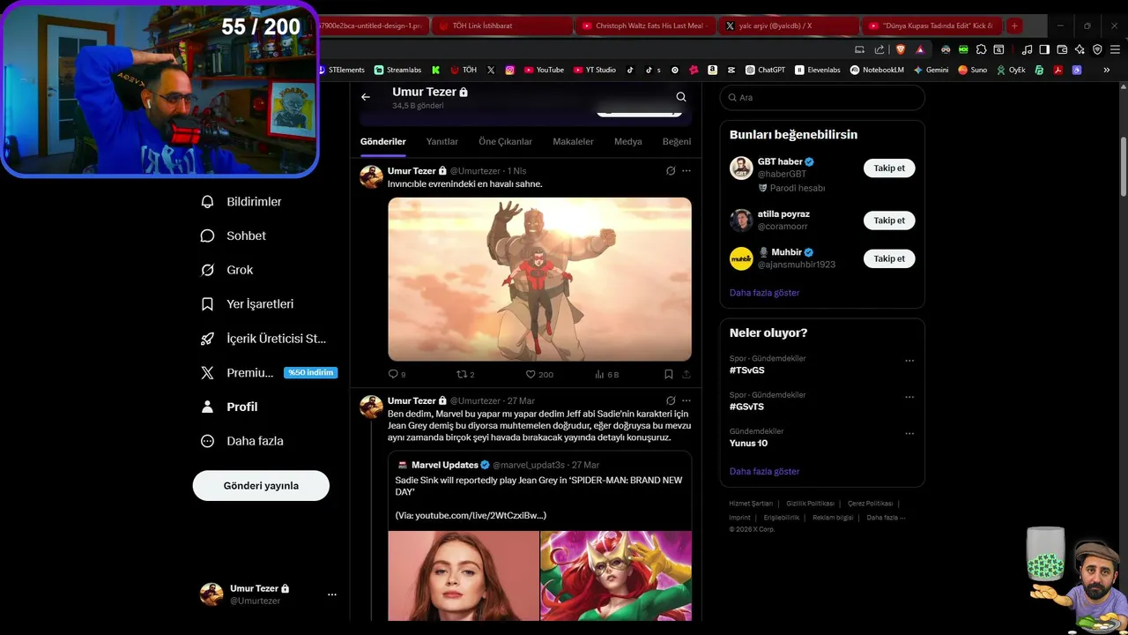Follow GBT haber with Takip et

tap(889, 168)
